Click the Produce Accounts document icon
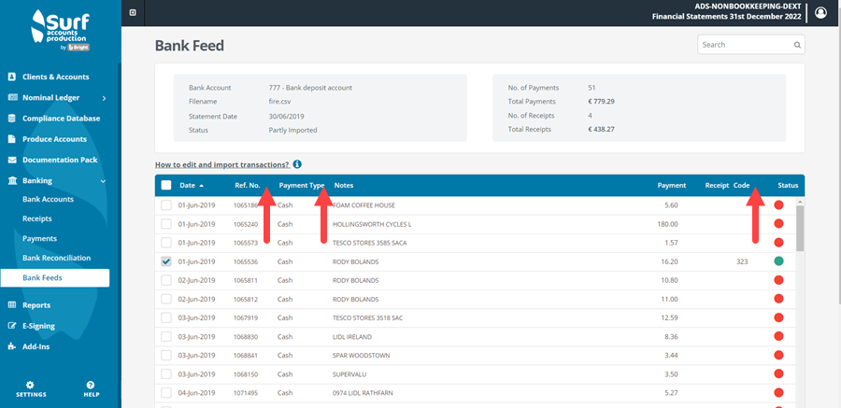Image resolution: width=841 pixels, height=408 pixels. pyautogui.click(x=12, y=139)
